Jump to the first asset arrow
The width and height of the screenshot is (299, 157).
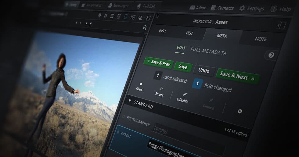click(76, 23)
